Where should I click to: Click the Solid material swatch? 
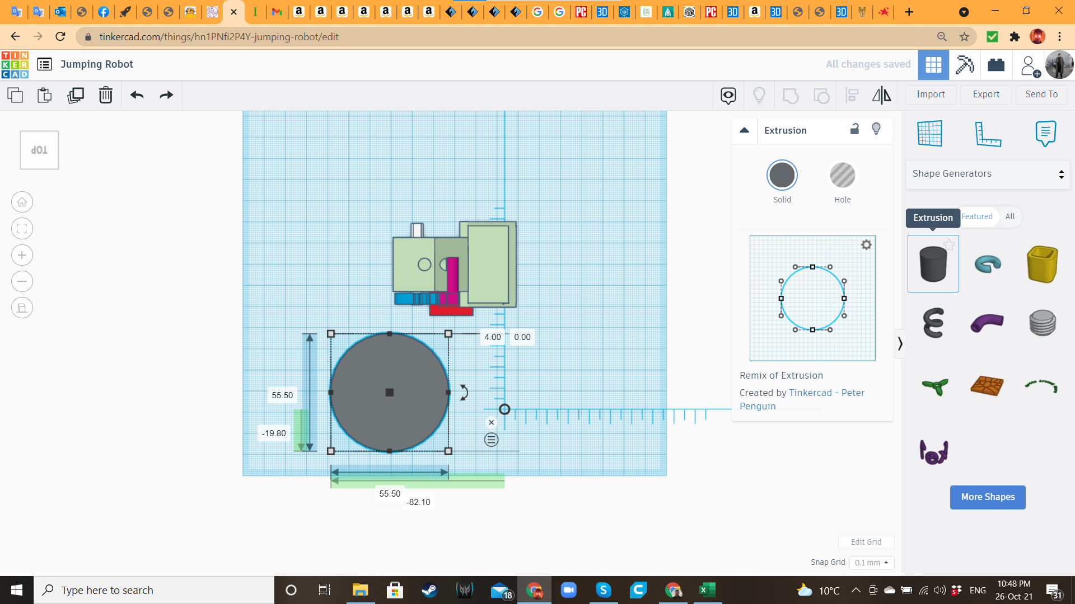[782, 174]
